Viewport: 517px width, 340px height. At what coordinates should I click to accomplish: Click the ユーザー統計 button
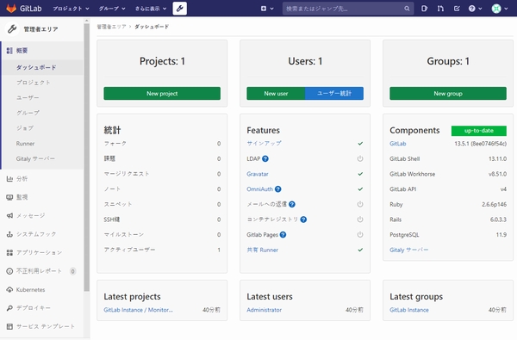334,93
